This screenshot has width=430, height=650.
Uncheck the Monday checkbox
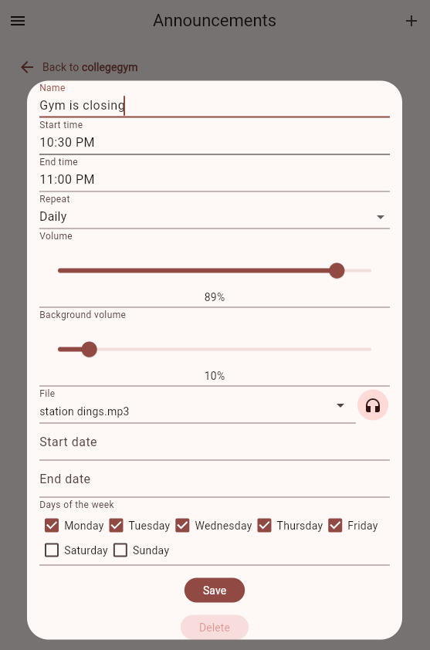52,525
